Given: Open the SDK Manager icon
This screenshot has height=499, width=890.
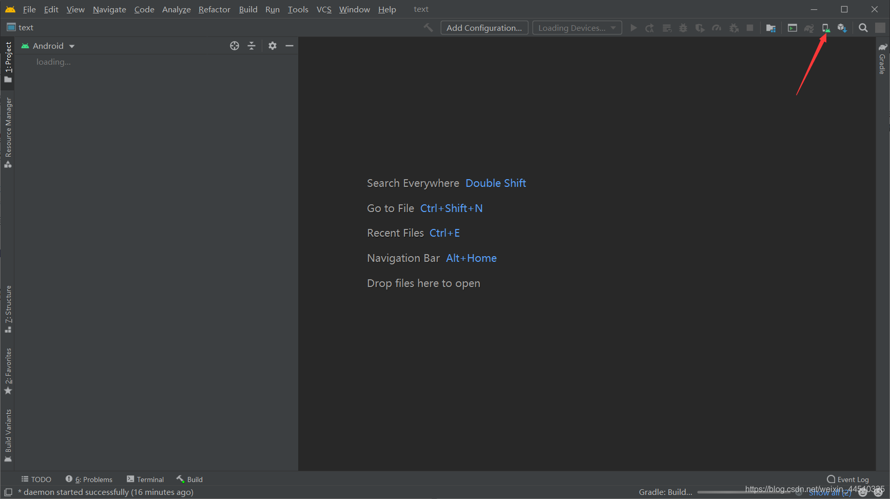Looking at the screenshot, I should [842, 28].
